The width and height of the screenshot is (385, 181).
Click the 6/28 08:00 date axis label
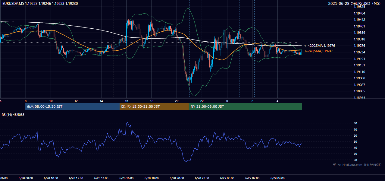25,178
